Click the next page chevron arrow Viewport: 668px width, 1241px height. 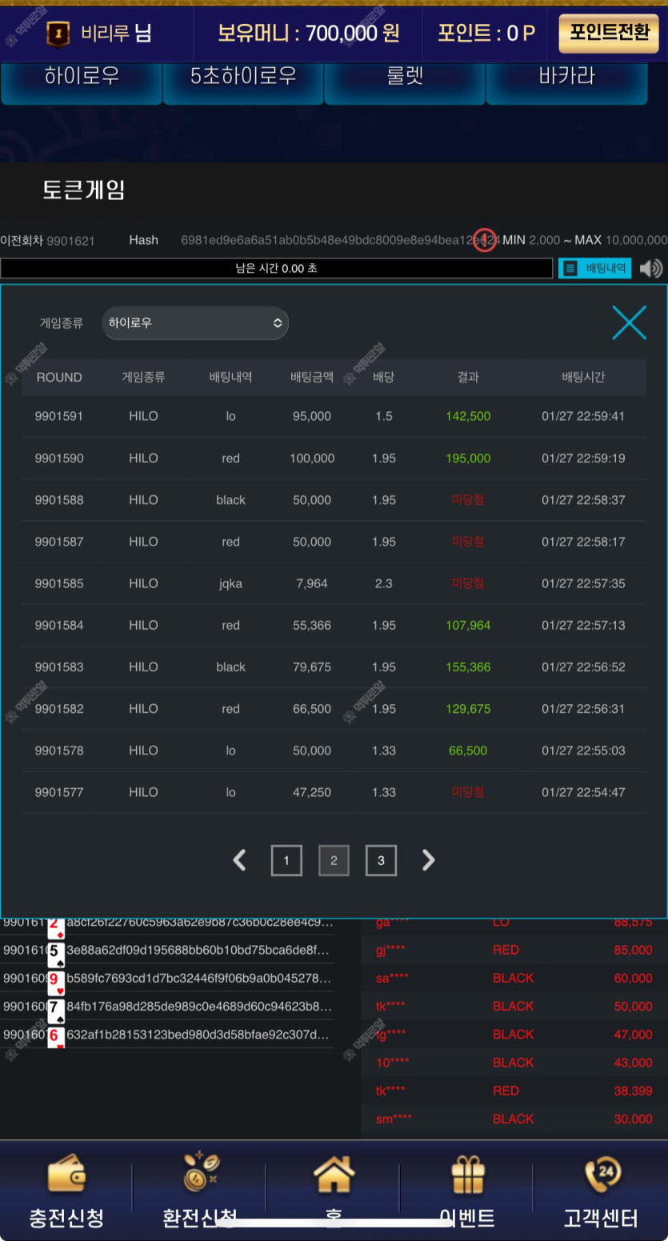coord(428,861)
